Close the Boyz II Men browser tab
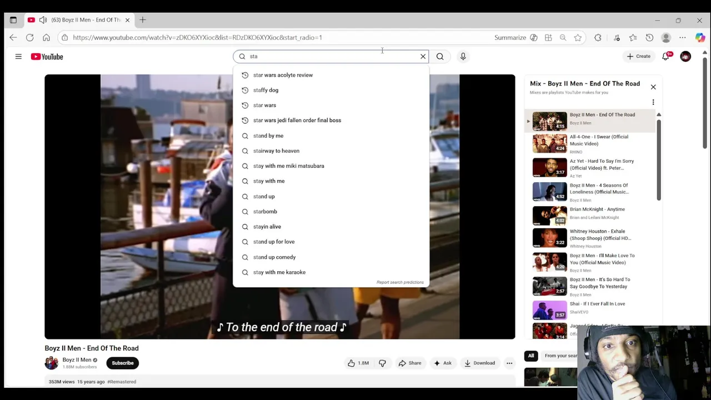This screenshot has height=400, width=711. 127,20
